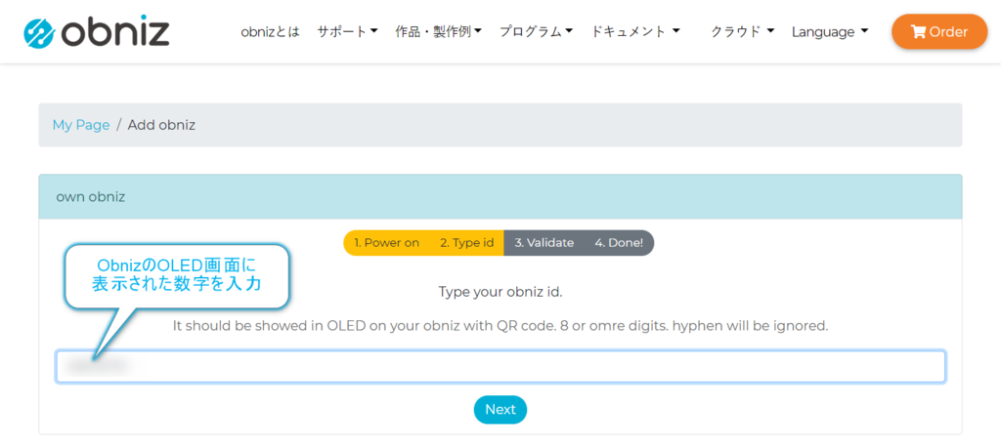Image resolution: width=1001 pixels, height=448 pixels.
Task: Expand the 作品・製作例 dropdown
Action: point(438,32)
